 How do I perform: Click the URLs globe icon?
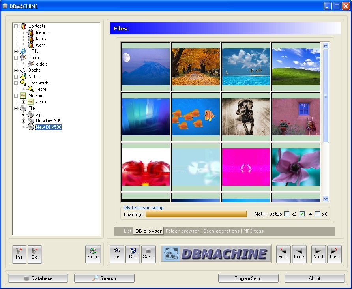[23, 51]
